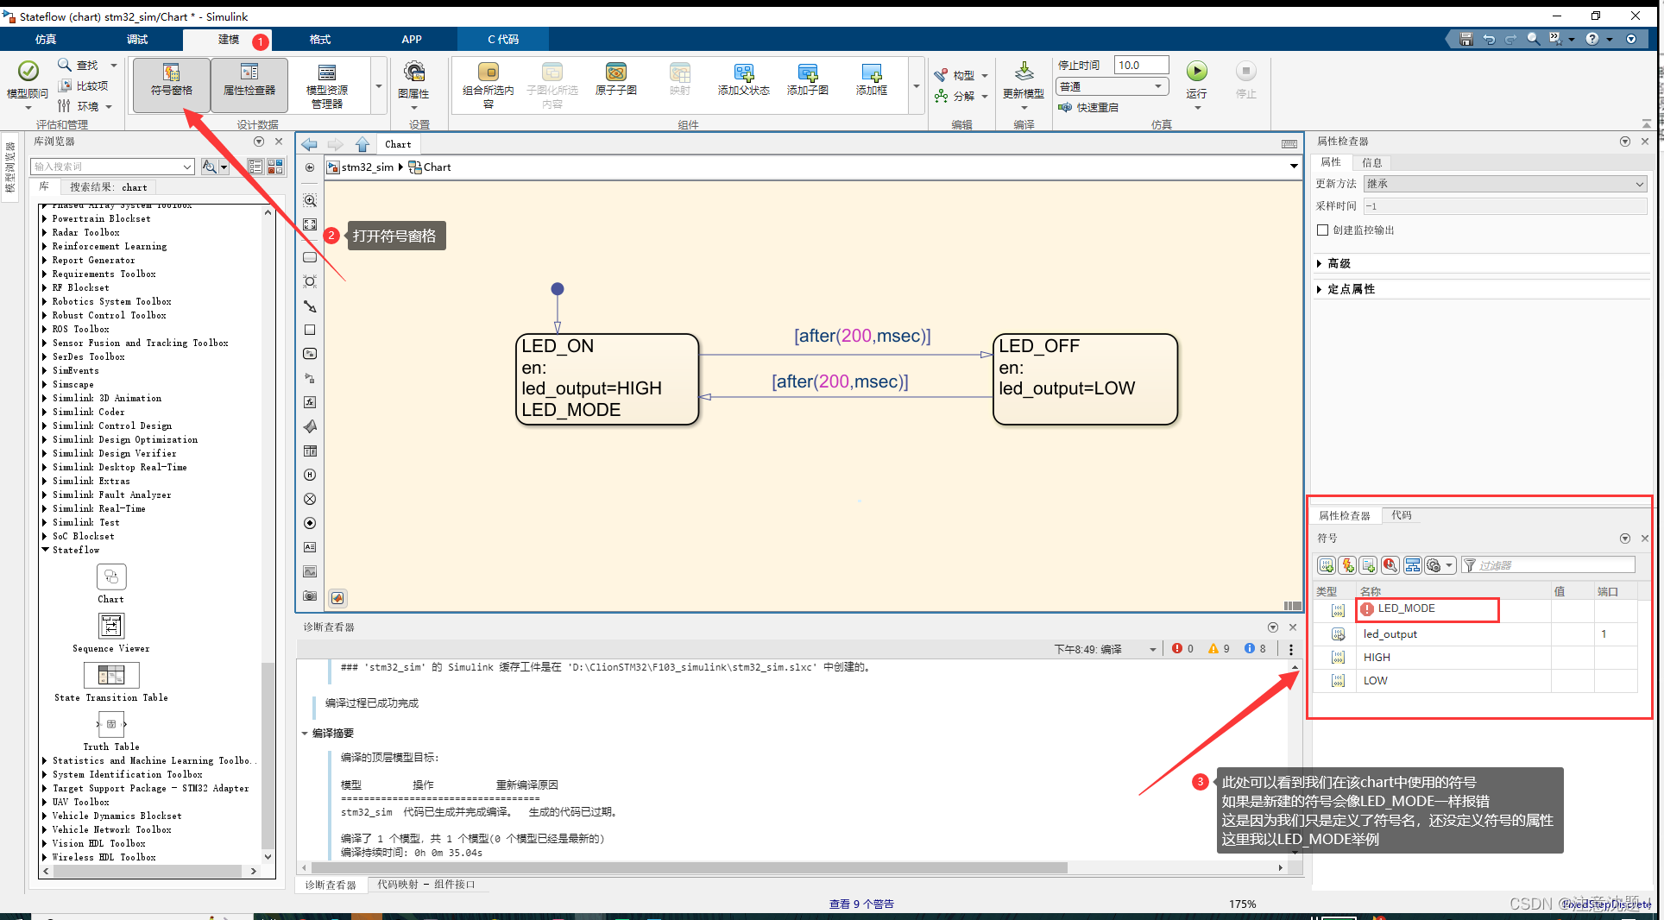Image resolution: width=1664 pixels, height=920 pixels.
Task: Open 调试 ribbon tab
Action: [137, 39]
